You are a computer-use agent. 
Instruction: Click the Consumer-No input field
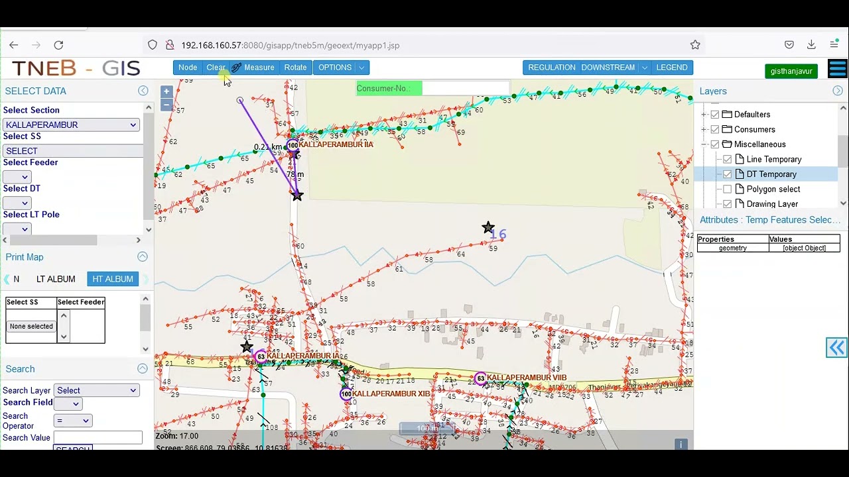click(466, 88)
